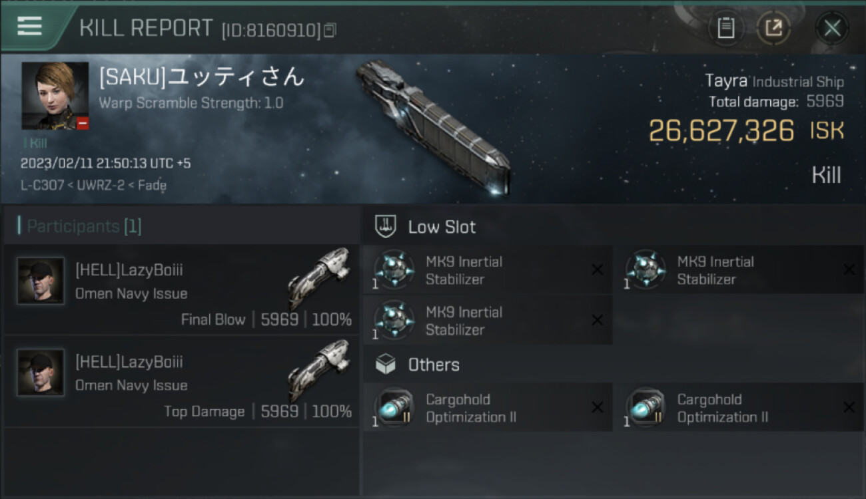Tap the share export icon
This screenshot has height=499, width=866.
773,28
